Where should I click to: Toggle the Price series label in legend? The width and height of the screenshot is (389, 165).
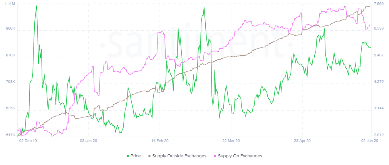[x=136, y=156]
